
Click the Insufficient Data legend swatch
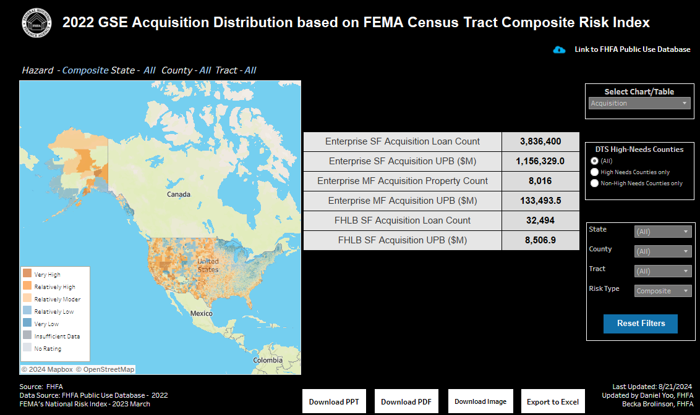(x=27, y=335)
